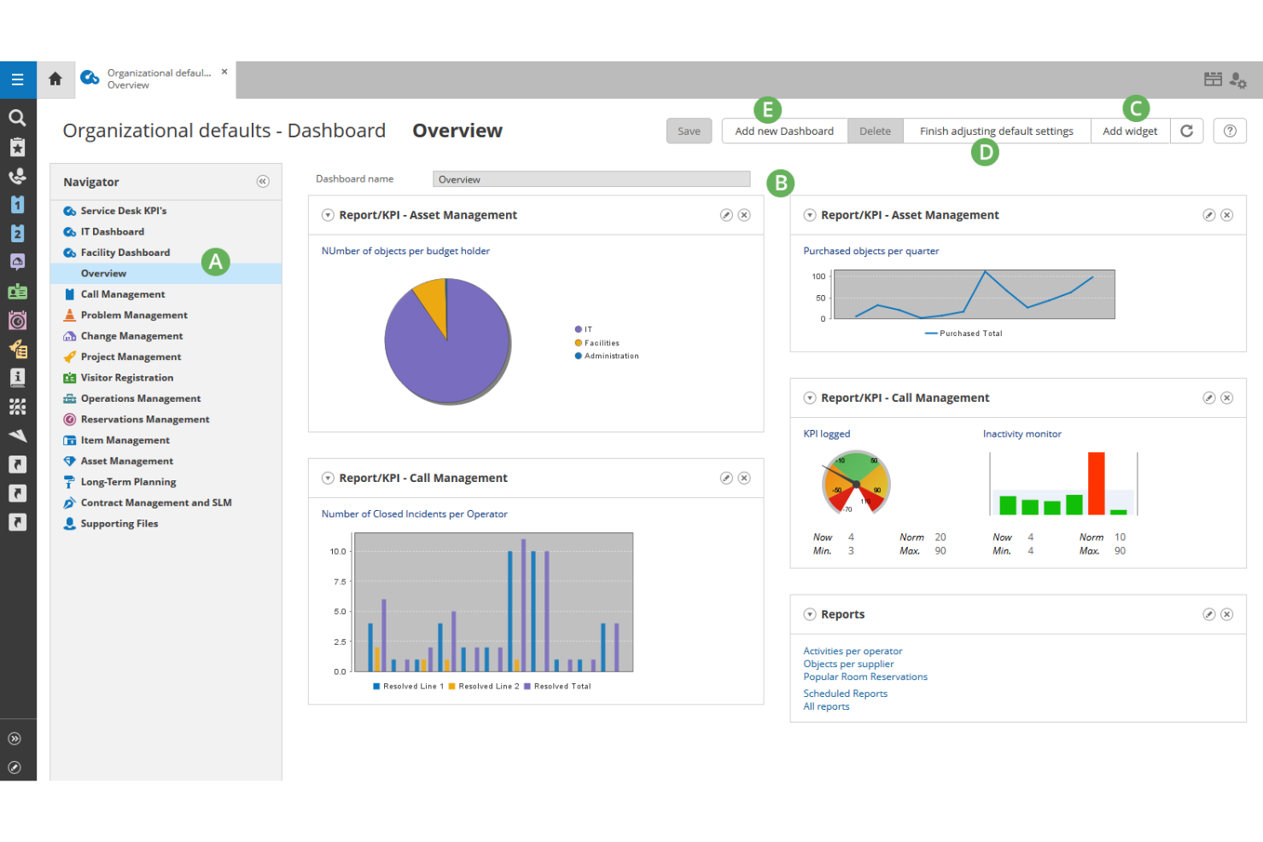1263x842 pixels.
Task: Select the first call registration sidebar icon
Action: [x=18, y=176]
